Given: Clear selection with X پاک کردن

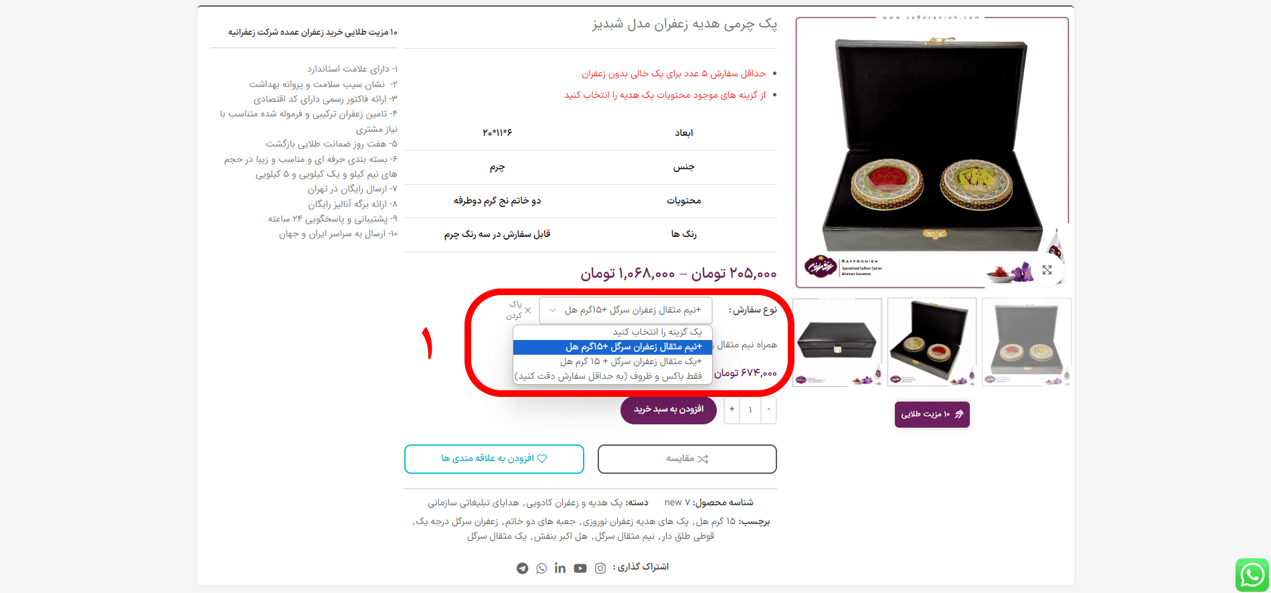Looking at the screenshot, I should coord(519,310).
